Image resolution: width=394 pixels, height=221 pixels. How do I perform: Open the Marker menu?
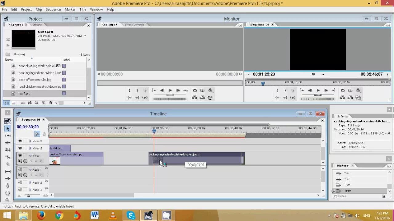[70, 10]
